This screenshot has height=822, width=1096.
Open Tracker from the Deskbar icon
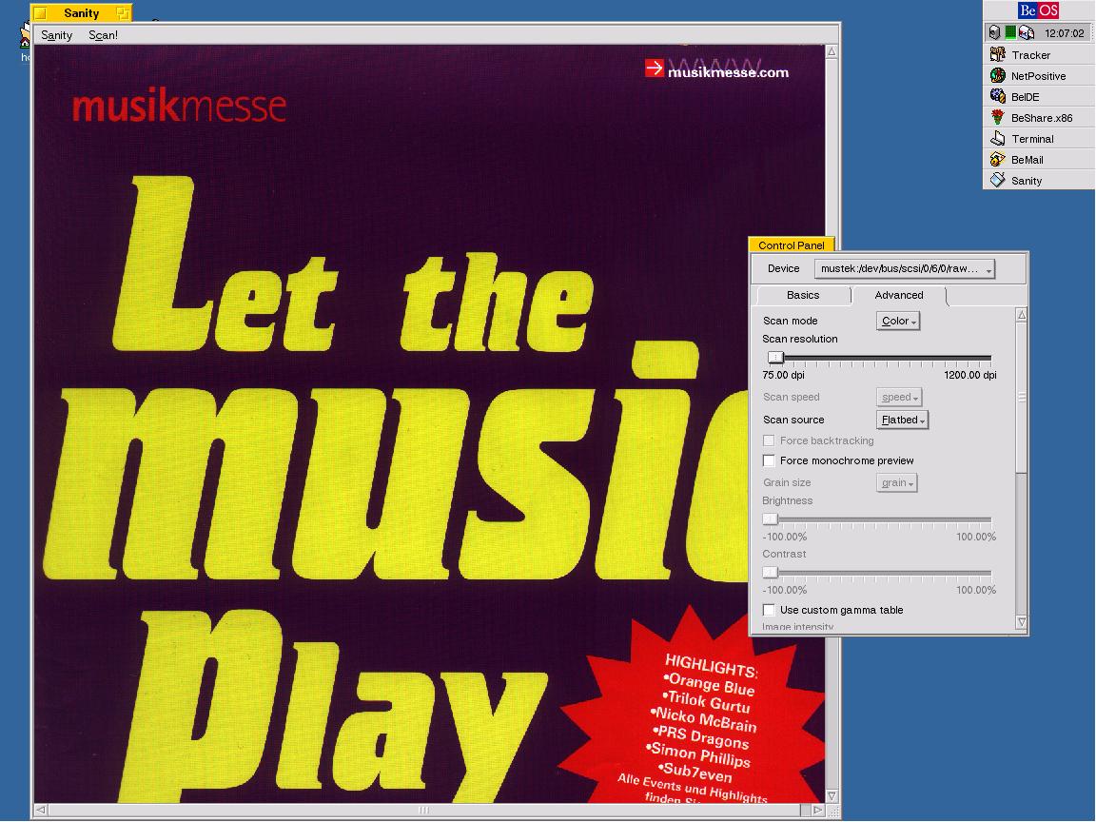tap(998, 55)
